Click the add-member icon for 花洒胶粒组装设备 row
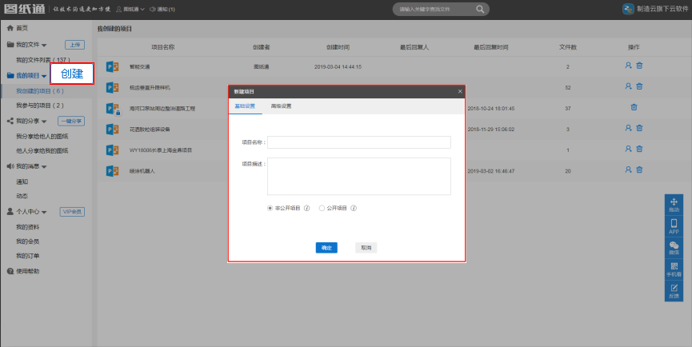The width and height of the screenshot is (692, 347). tap(629, 128)
